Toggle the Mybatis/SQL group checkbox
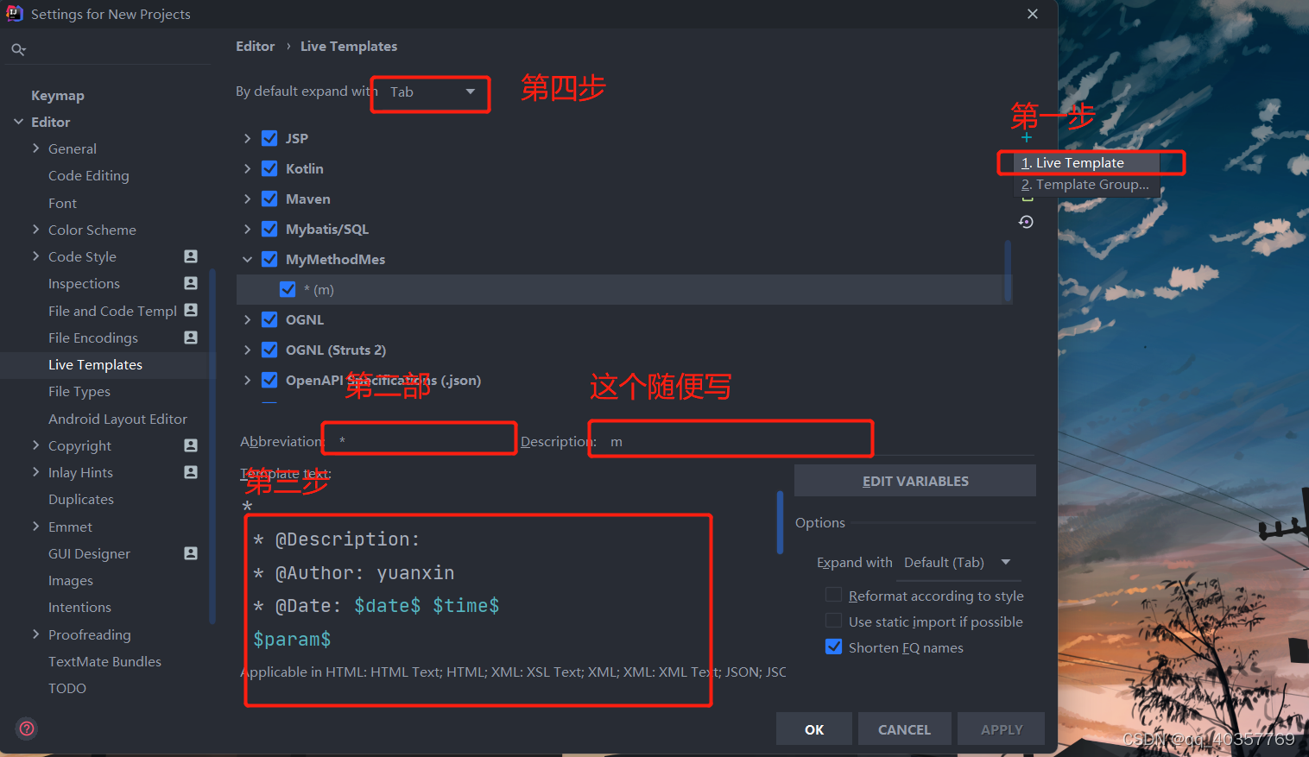Viewport: 1309px width, 757px height. (269, 229)
